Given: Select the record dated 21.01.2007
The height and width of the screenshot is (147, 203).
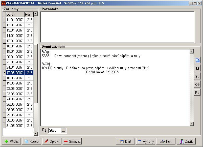Looking at the screenshot, I should (x=20, y=62).
